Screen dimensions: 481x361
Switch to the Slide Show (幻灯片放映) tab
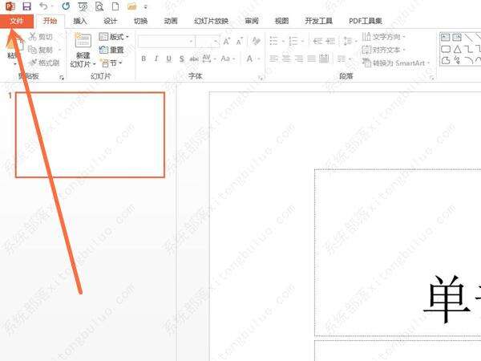[211, 21]
